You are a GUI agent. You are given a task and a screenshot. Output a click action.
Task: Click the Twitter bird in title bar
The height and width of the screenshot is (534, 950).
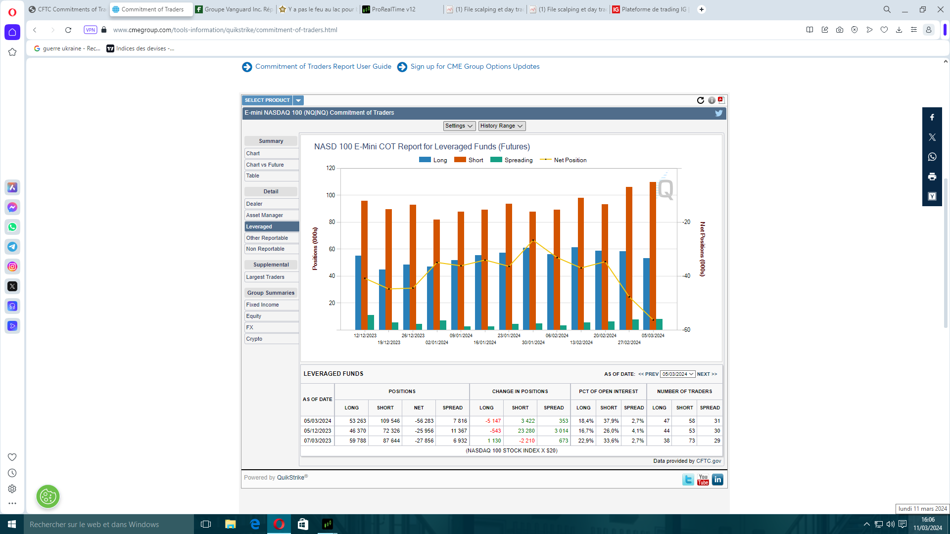(718, 113)
